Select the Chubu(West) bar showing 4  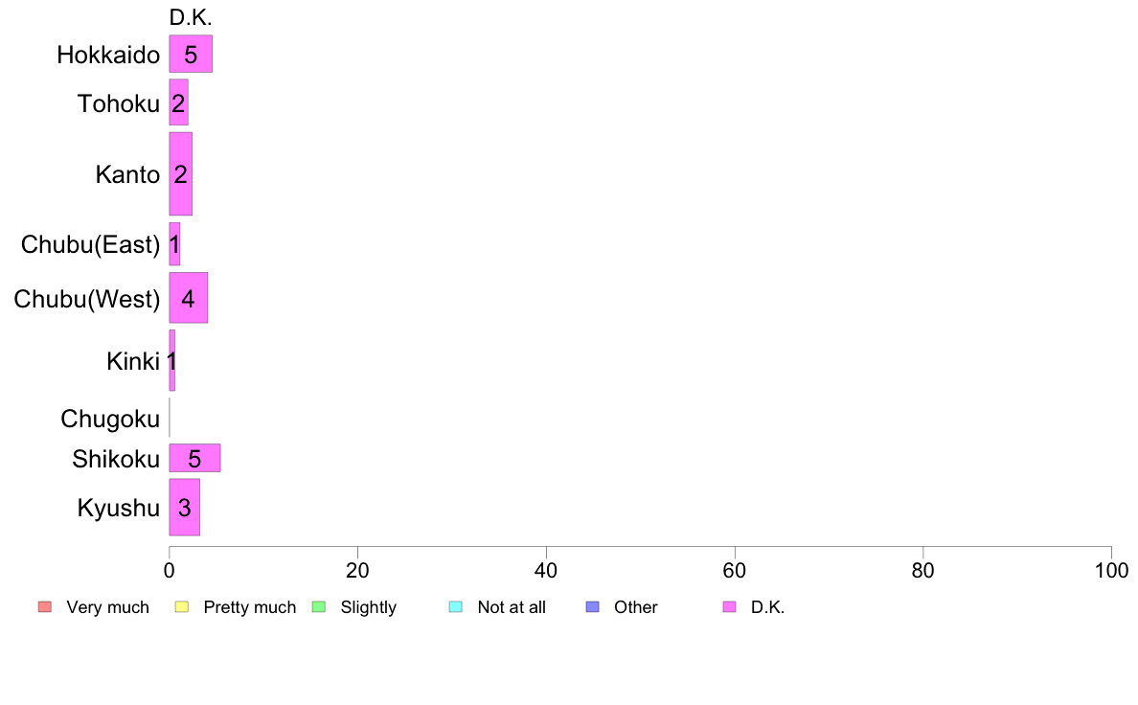coord(189,298)
